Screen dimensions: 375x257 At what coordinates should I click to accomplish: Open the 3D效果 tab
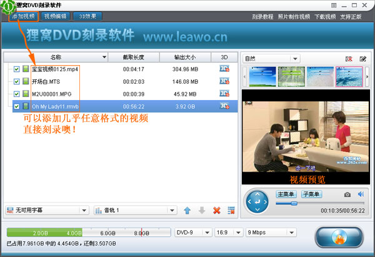(87, 16)
